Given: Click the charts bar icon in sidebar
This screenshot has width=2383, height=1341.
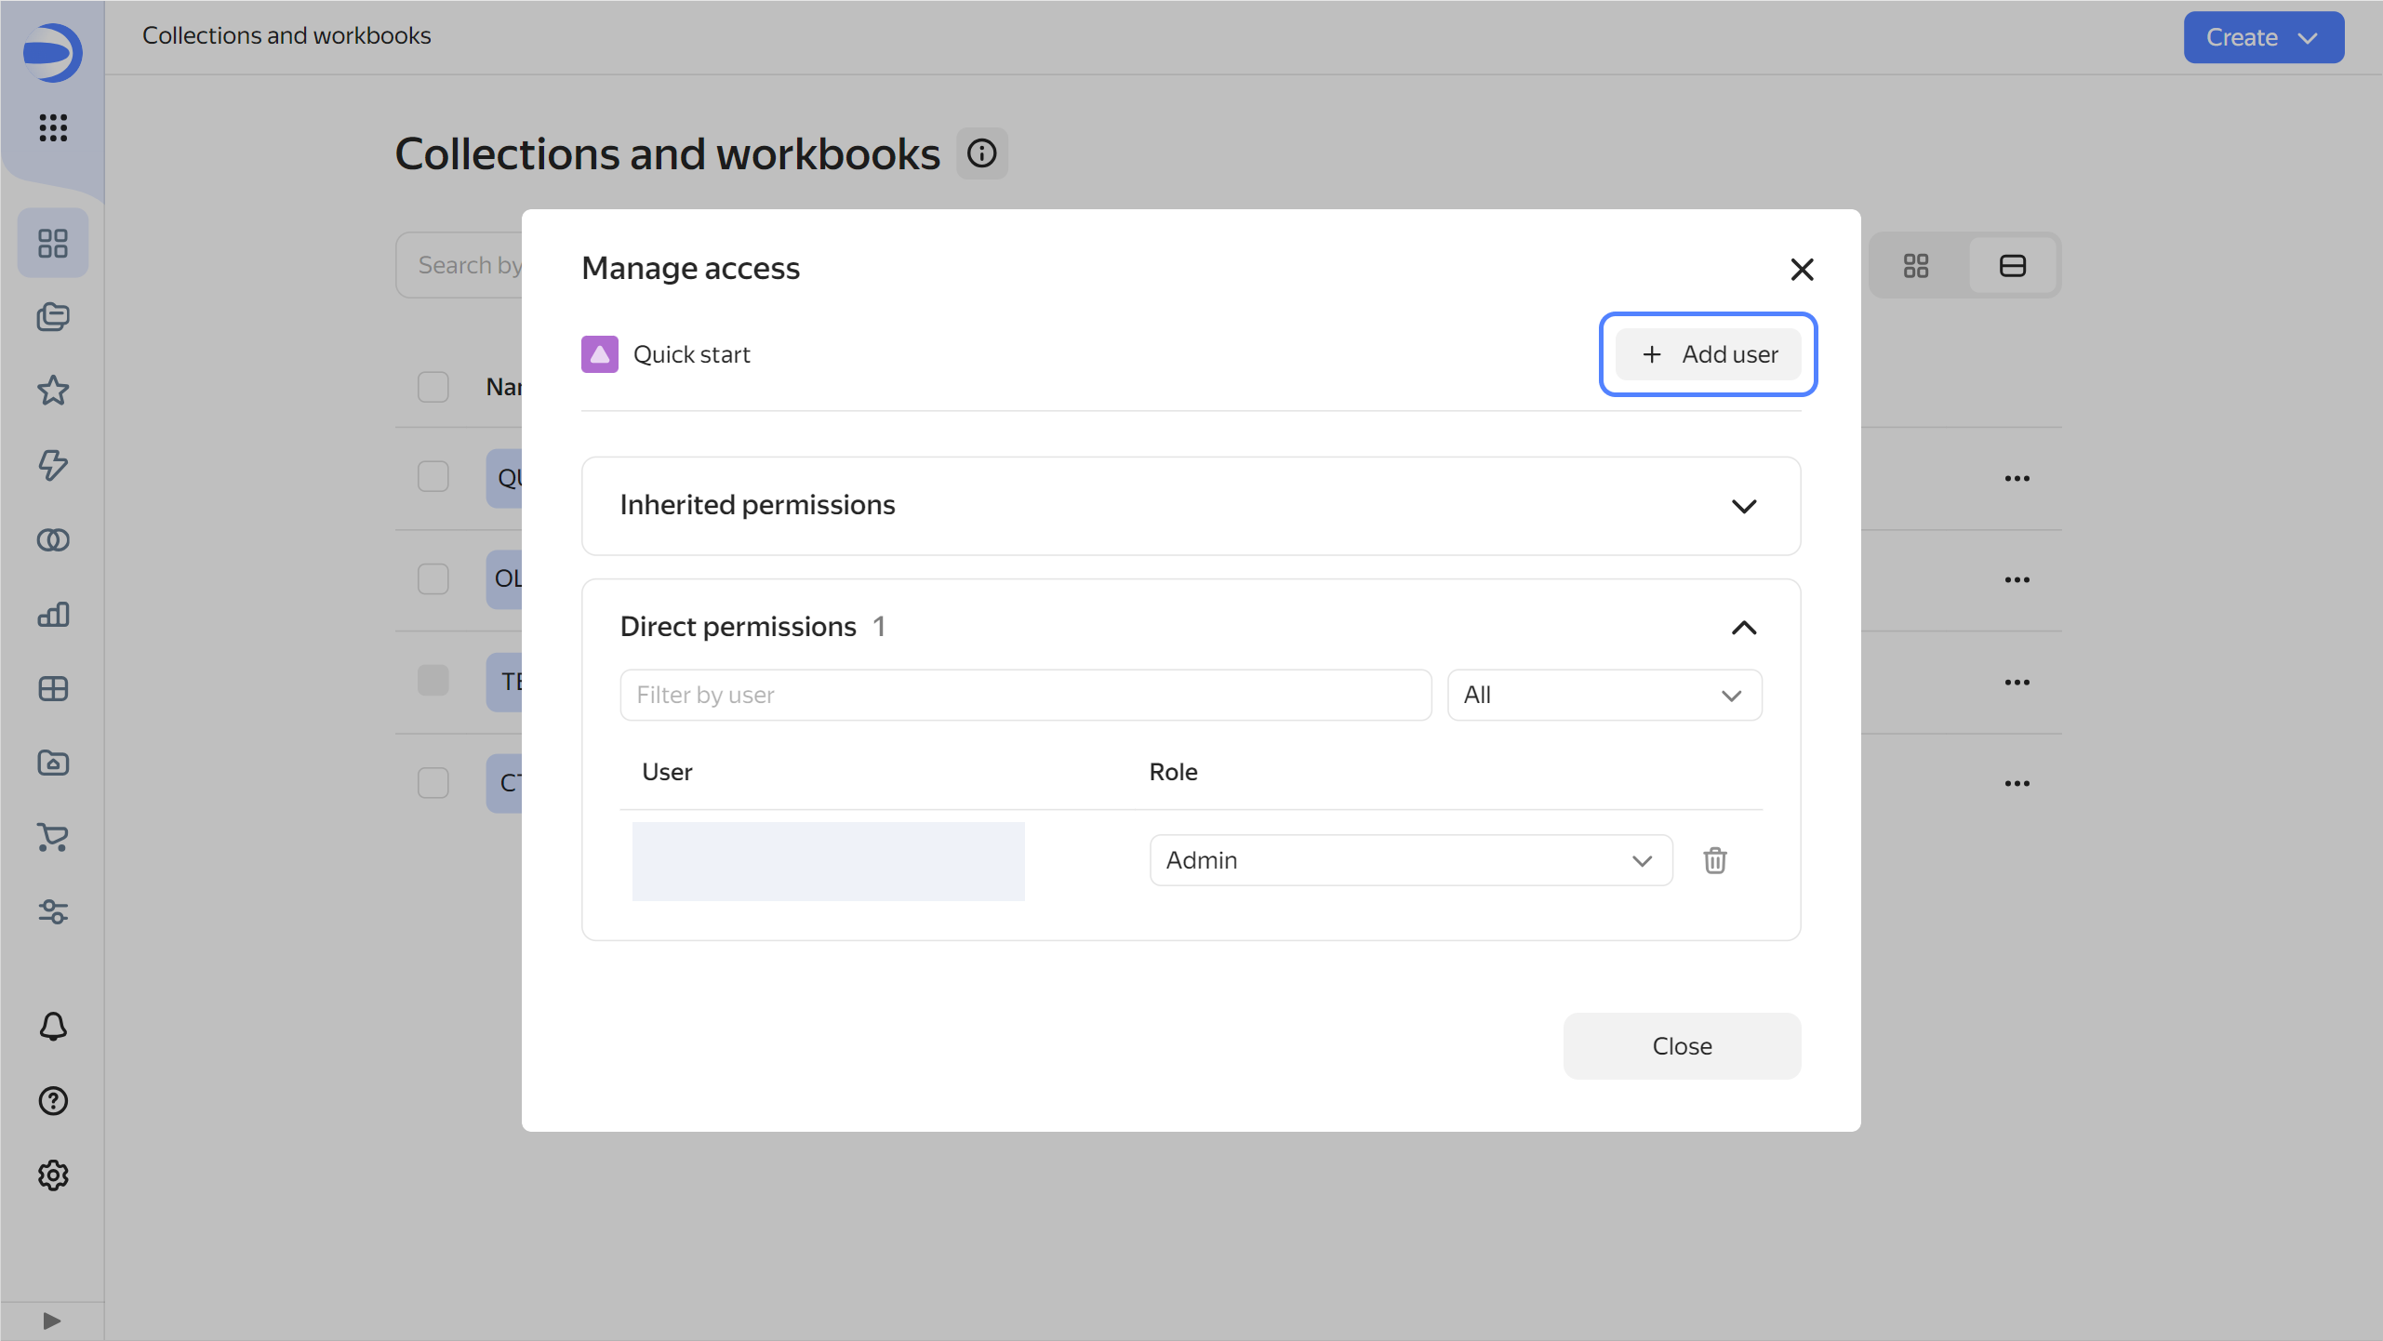Looking at the screenshot, I should (53, 615).
